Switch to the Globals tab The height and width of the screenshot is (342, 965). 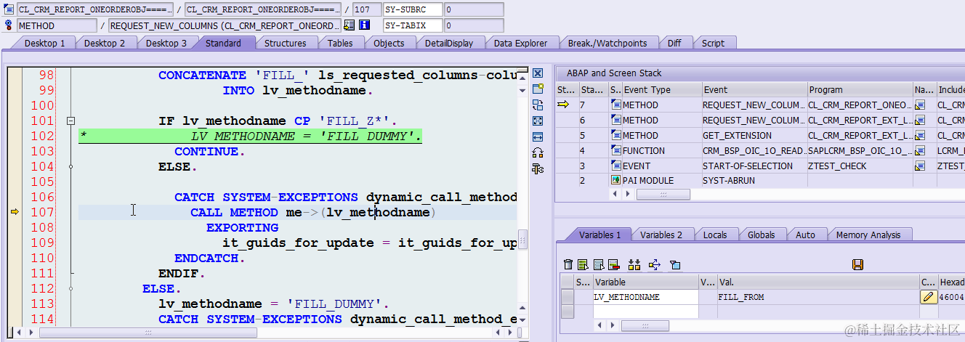point(762,235)
